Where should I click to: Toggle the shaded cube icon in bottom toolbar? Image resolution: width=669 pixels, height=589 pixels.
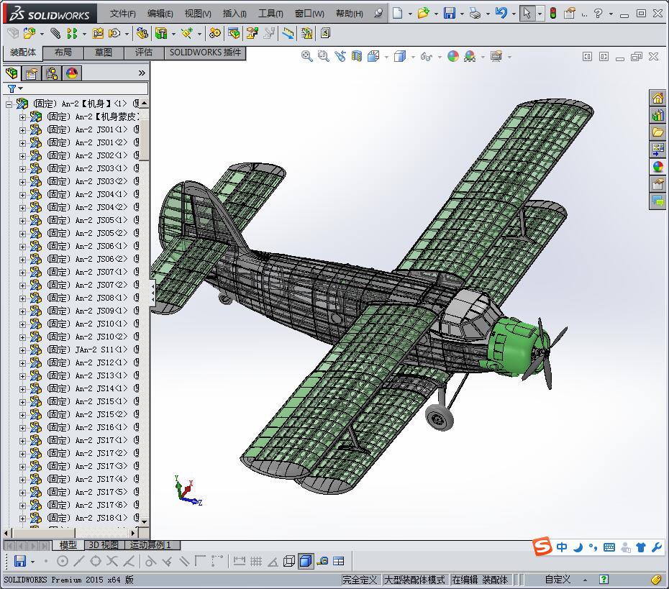306,562
